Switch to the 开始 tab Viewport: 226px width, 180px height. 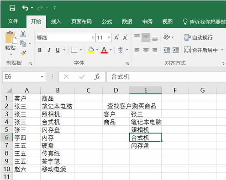click(x=36, y=21)
